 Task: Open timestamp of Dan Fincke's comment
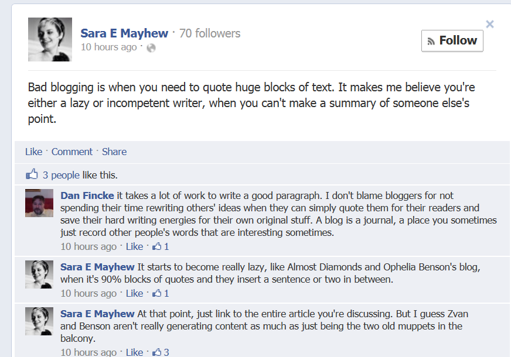(88, 246)
